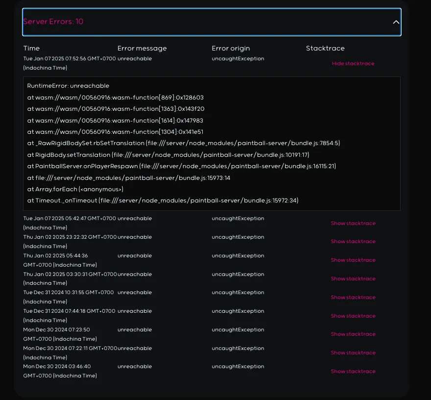Click the PaintballServer.onPlayerRespawn stack frame
The height and width of the screenshot is (400, 431).
(181, 166)
